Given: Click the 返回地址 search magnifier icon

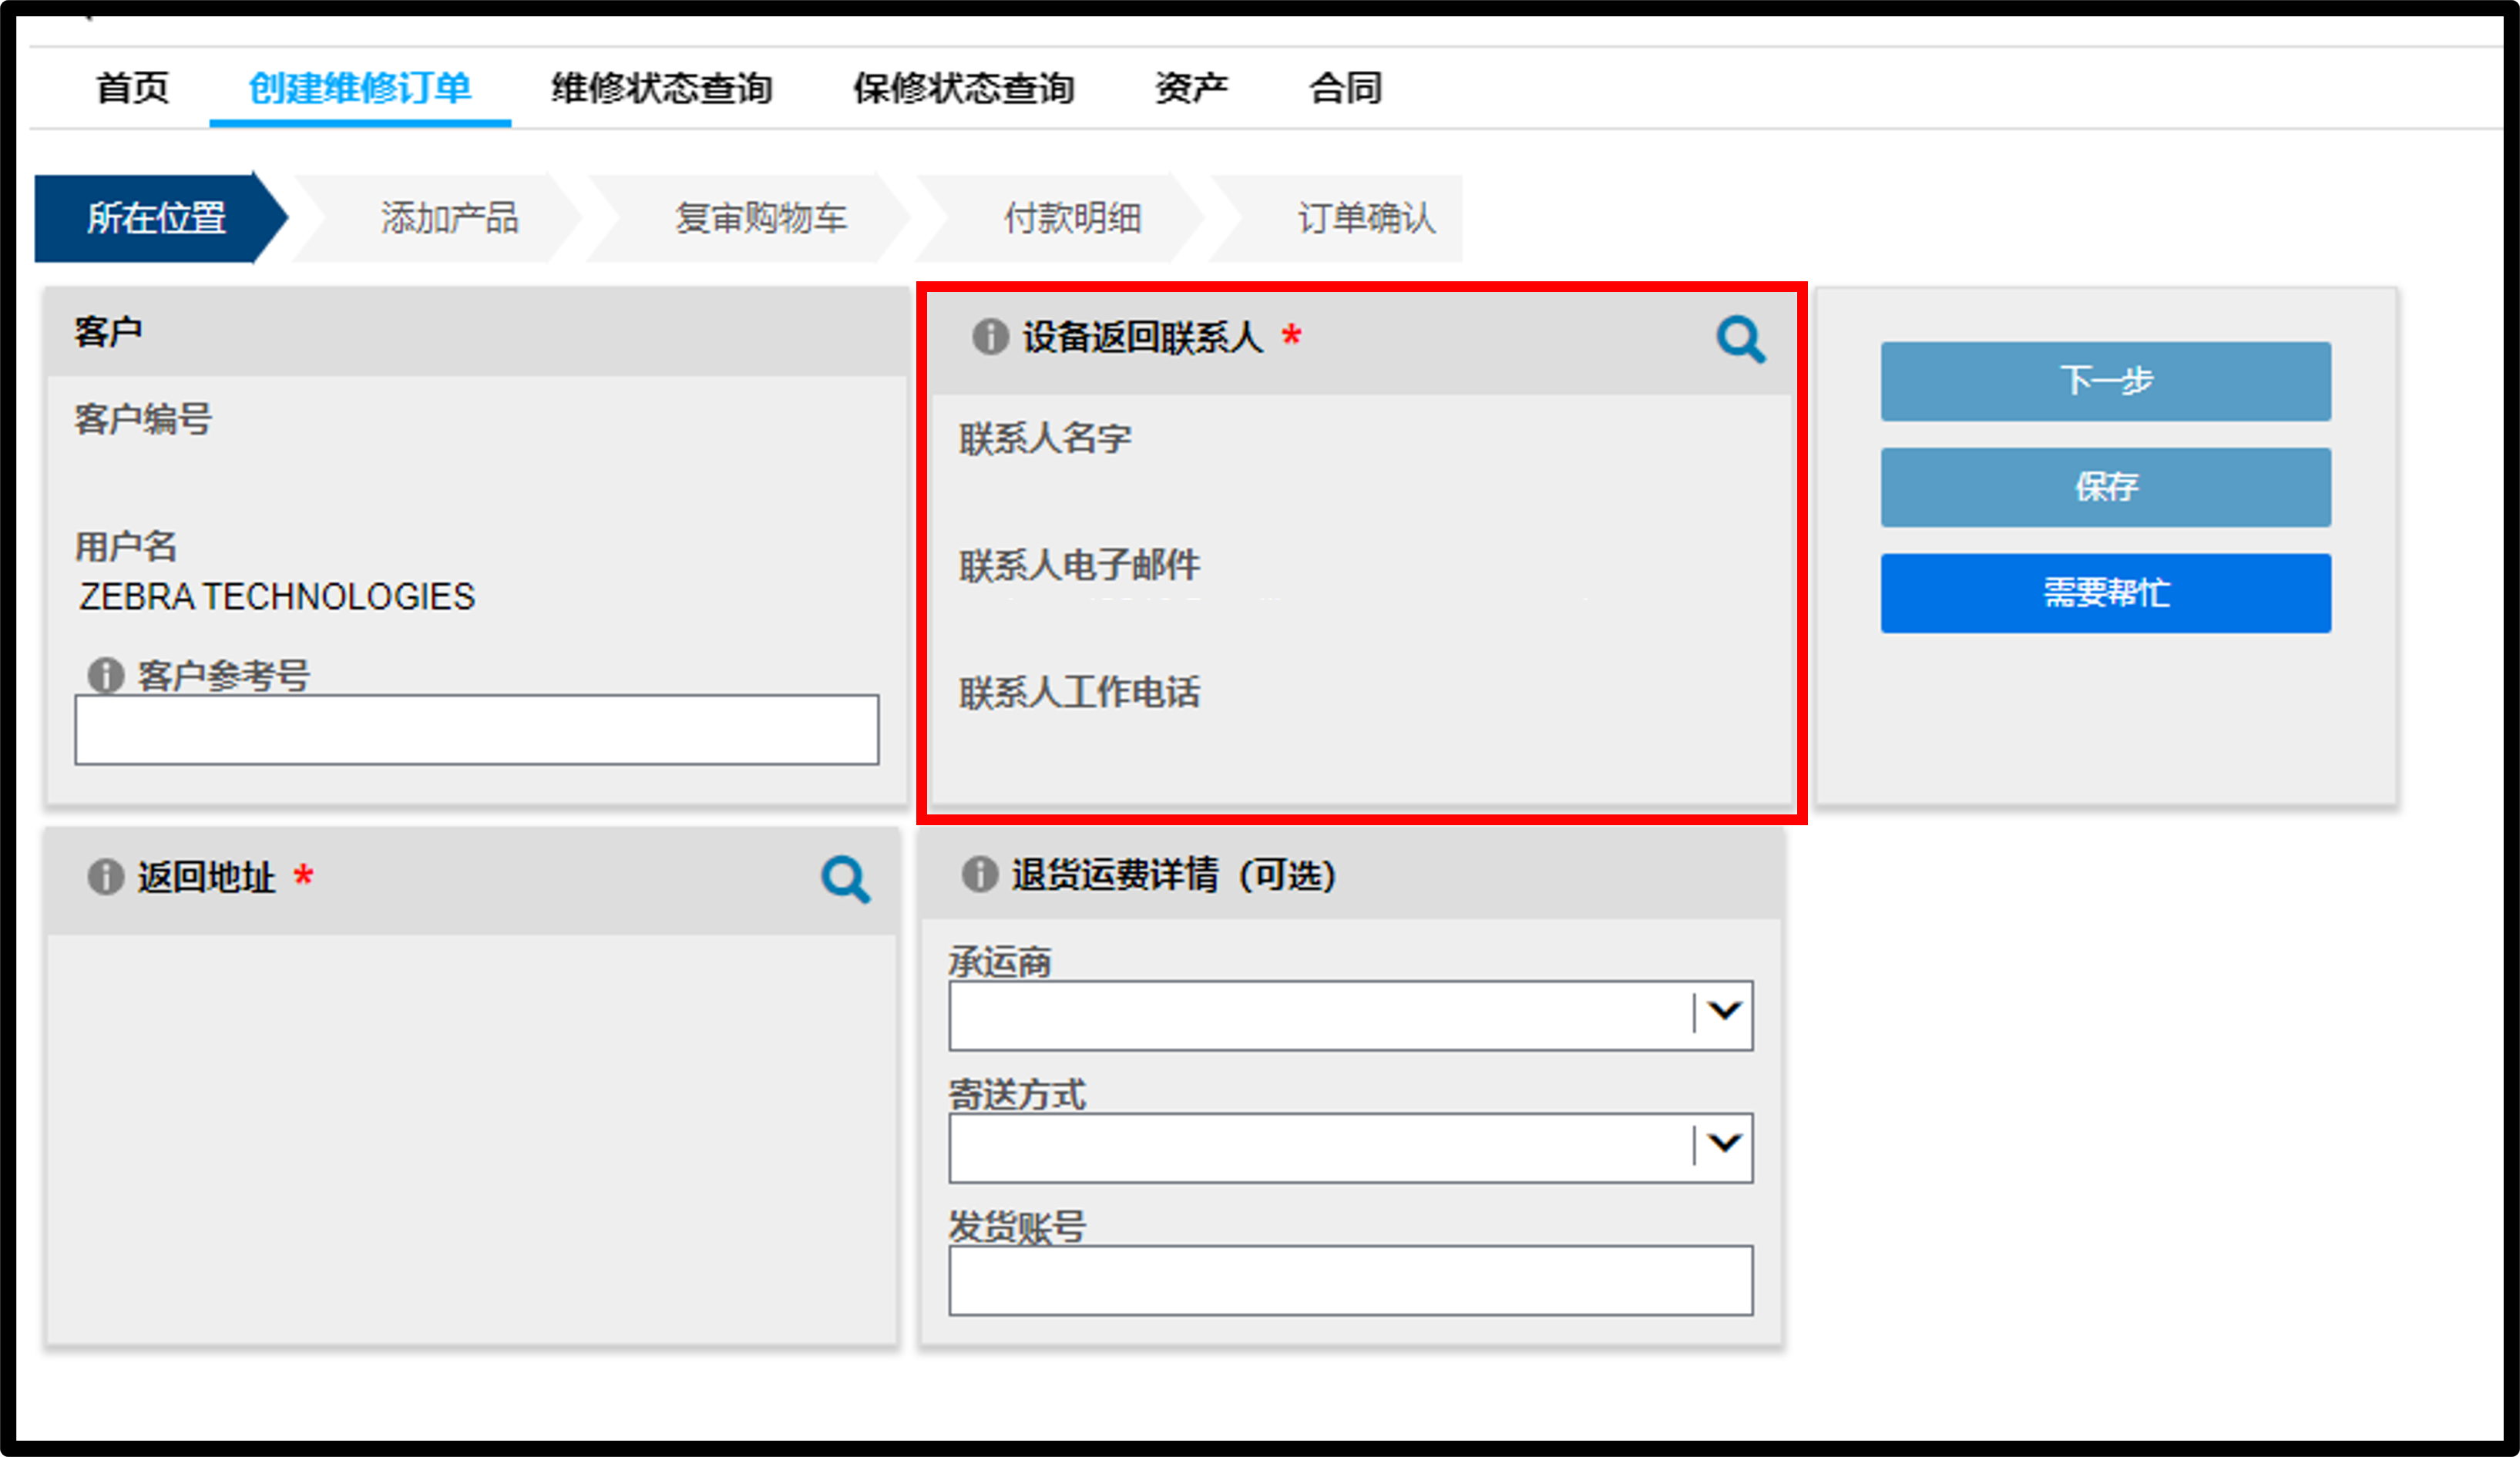Looking at the screenshot, I should point(845,879).
